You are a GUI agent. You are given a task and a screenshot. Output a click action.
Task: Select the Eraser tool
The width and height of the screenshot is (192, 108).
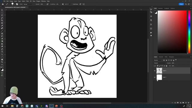[x=2, y=39]
